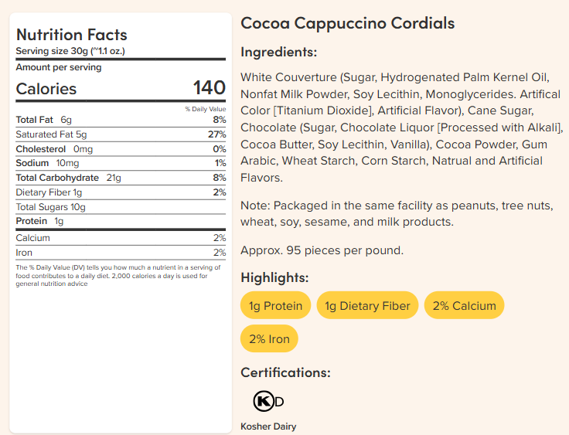569x435 pixels.
Task: Select the Sodium 10mg row
Action: click(x=121, y=163)
